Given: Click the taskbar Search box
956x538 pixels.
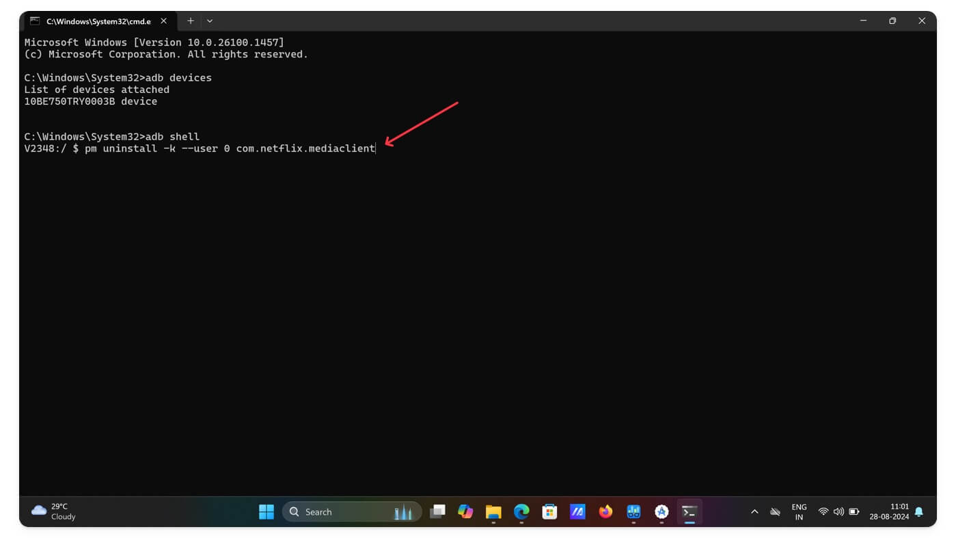Looking at the screenshot, I should pyautogui.click(x=352, y=511).
